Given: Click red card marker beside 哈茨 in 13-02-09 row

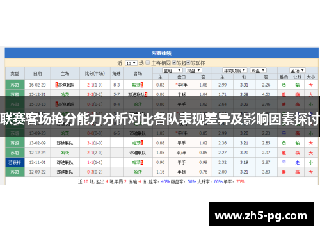Looking at the screenshot, I should 142,143.
